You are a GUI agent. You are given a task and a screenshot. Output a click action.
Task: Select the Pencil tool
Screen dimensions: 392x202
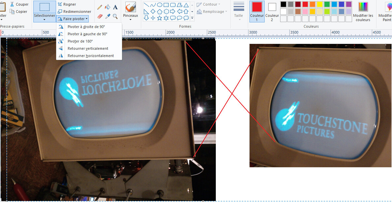click(x=100, y=7)
